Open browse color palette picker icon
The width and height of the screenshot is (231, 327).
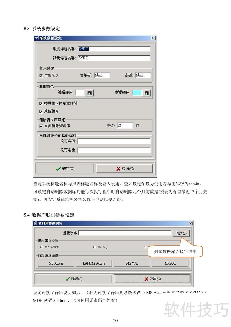[x=147, y=93]
